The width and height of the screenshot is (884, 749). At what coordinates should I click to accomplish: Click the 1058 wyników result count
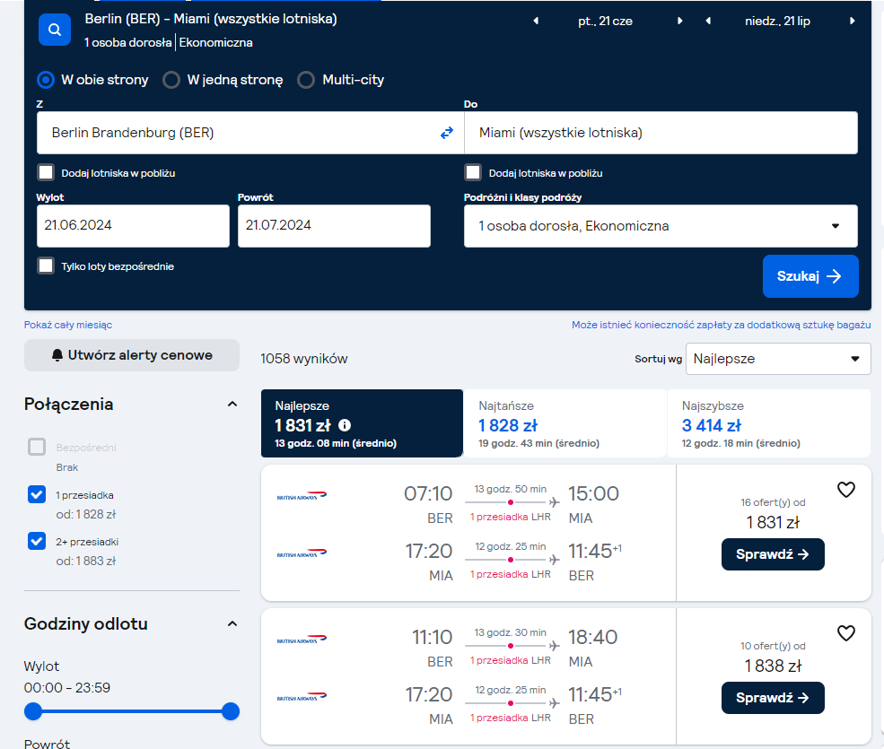click(x=304, y=359)
